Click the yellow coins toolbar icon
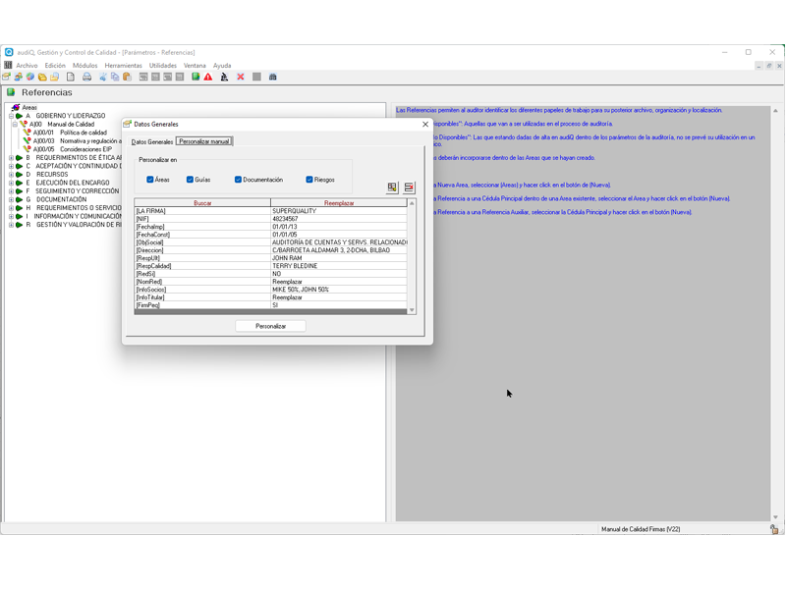Image resolution: width=786 pixels, height=589 pixels. click(x=42, y=77)
